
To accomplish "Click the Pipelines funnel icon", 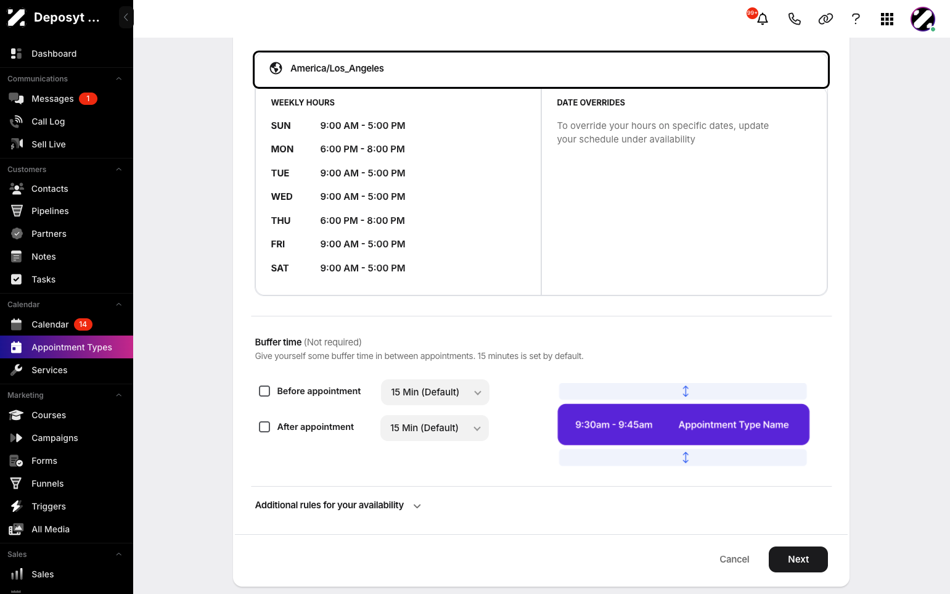I will (17, 211).
